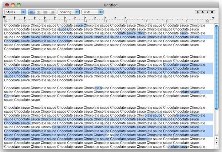Zoom the Untitled window with green button

[x=19, y=5]
